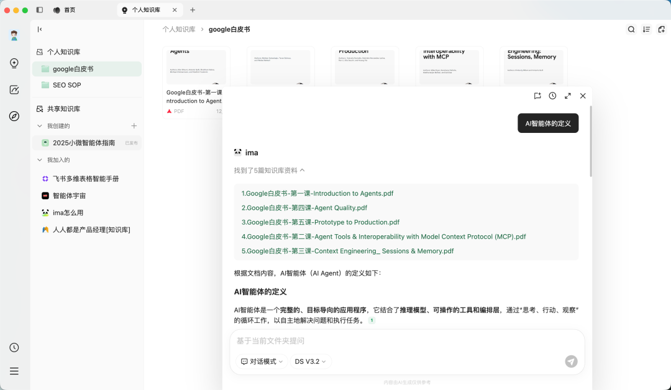Click the sort/list view icon near top right
Image resolution: width=671 pixels, height=390 pixels.
pos(646,29)
